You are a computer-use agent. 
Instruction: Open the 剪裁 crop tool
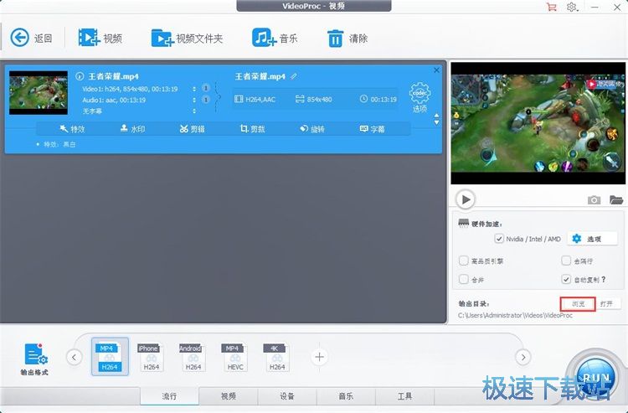click(x=253, y=128)
